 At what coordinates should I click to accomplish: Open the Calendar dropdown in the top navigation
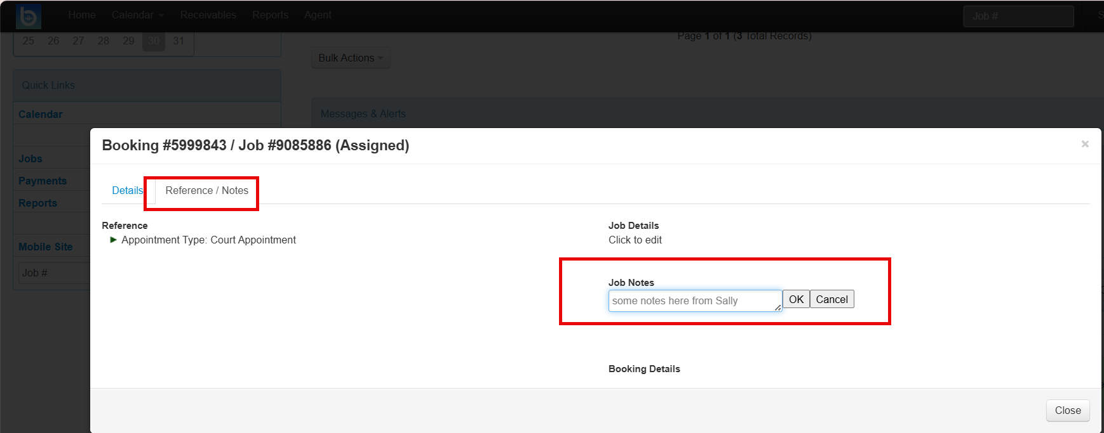pyautogui.click(x=138, y=15)
